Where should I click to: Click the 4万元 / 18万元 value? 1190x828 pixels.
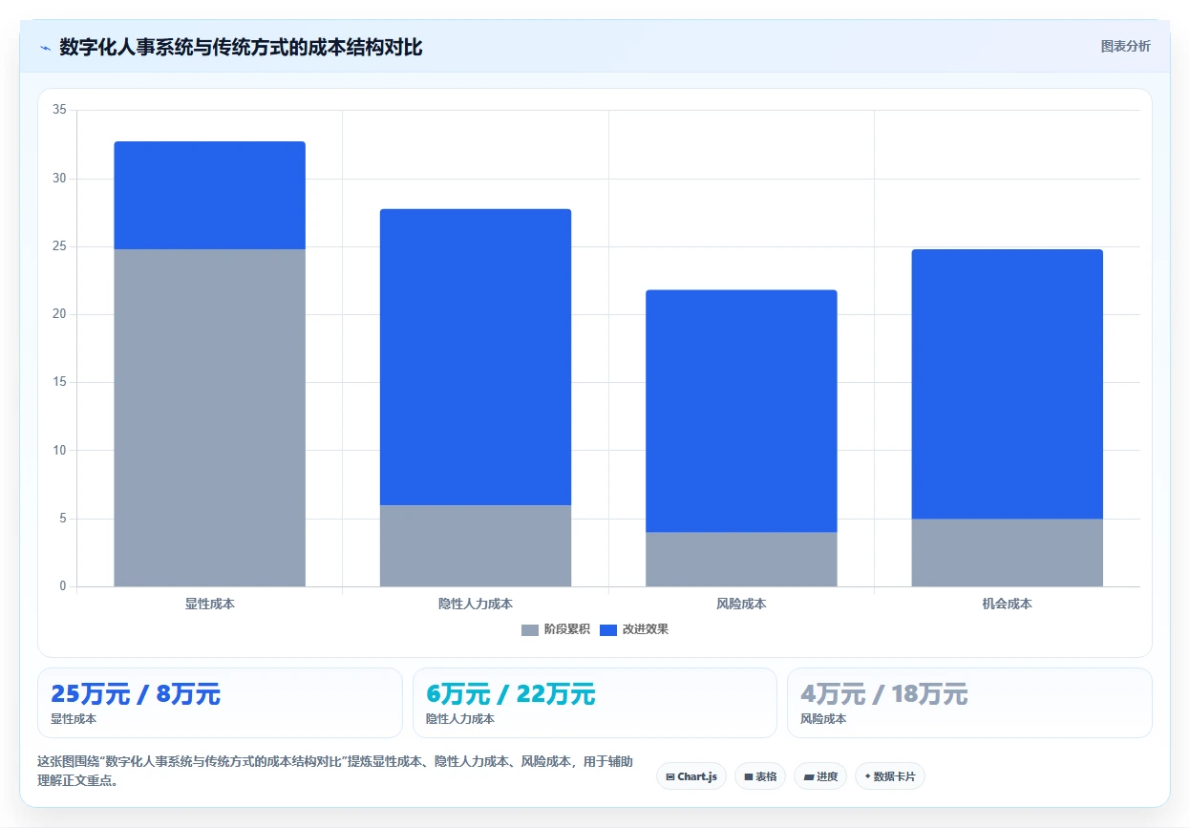(x=884, y=694)
